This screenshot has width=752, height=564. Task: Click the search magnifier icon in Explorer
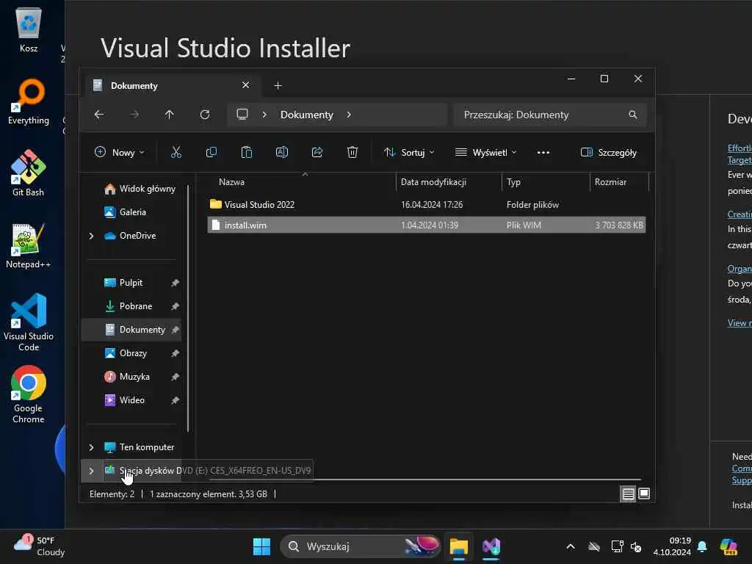point(633,115)
